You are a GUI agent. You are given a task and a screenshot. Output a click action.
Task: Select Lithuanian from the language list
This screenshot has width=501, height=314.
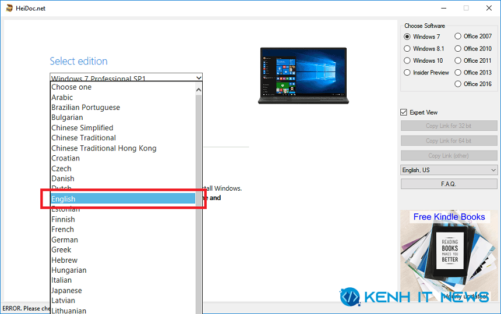coord(123,311)
